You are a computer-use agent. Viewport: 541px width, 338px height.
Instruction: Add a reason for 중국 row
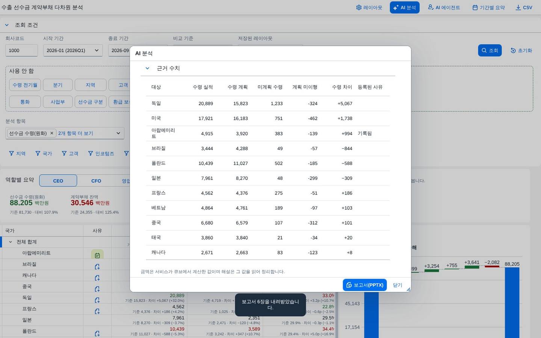click(97, 289)
